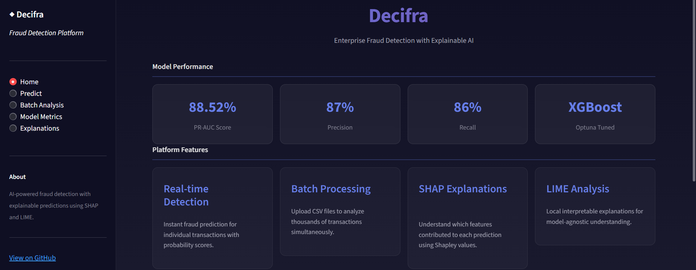Switch to the Predict page

click(x=13, y=93)
